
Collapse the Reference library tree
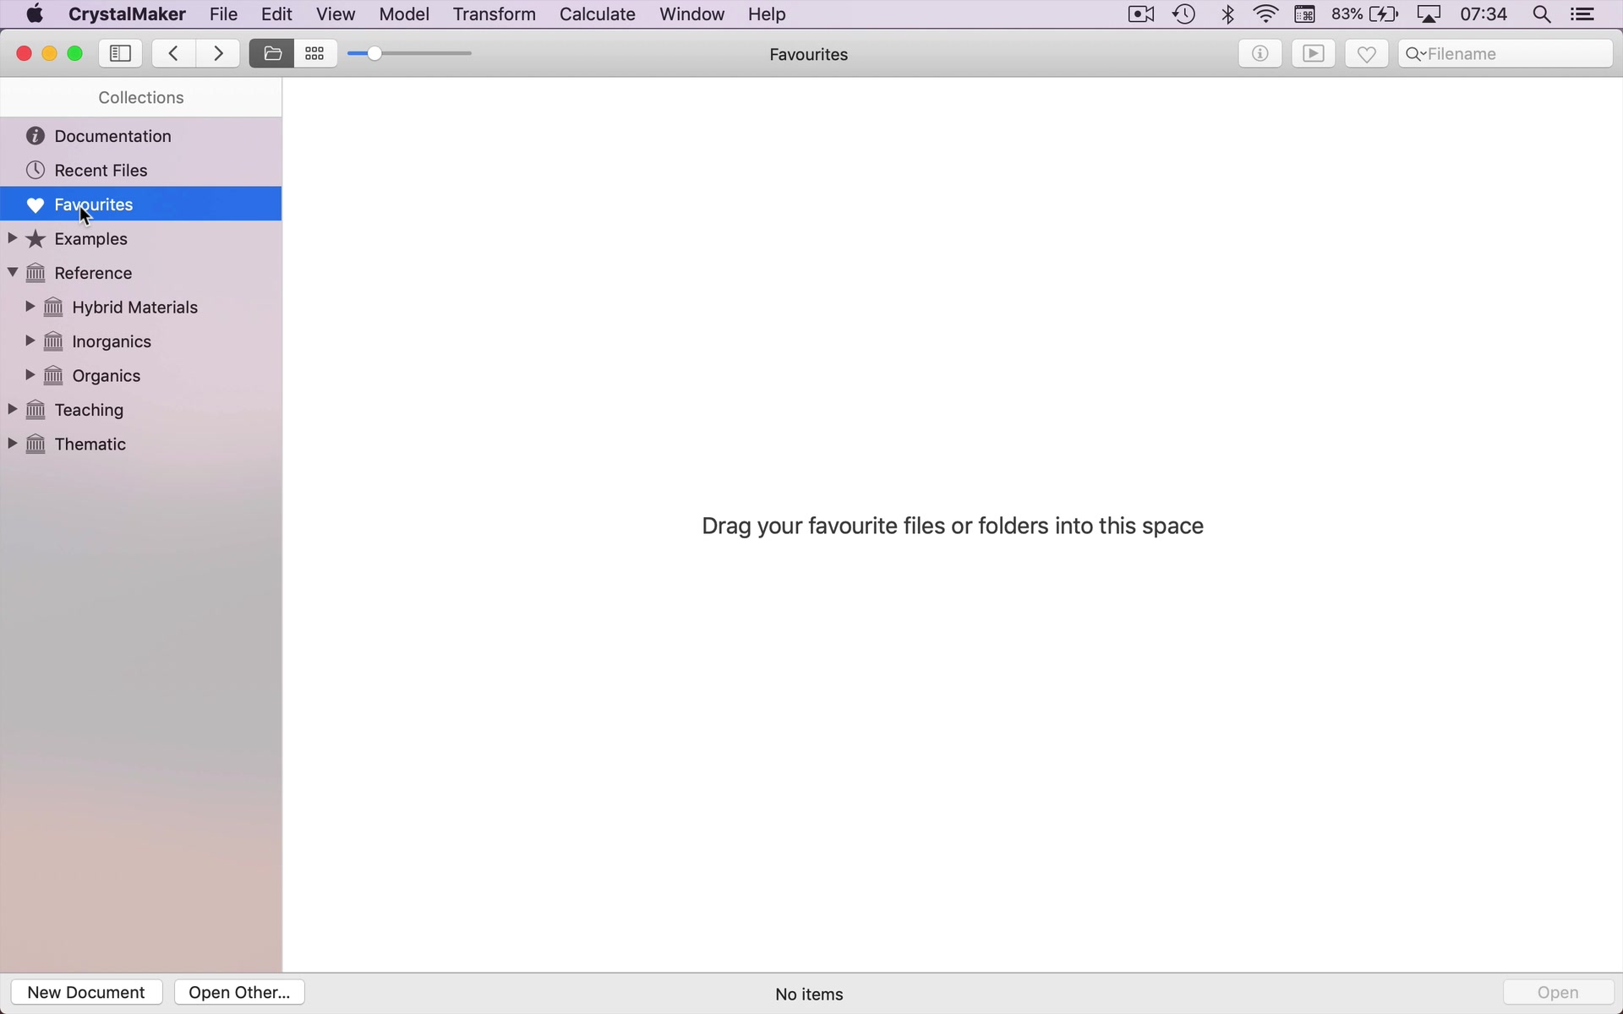12,273
